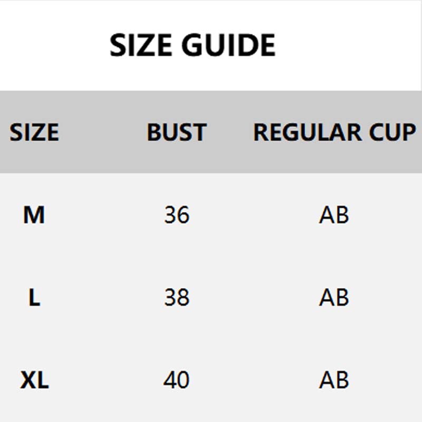Click bust value 40

[x=176, y=380]
